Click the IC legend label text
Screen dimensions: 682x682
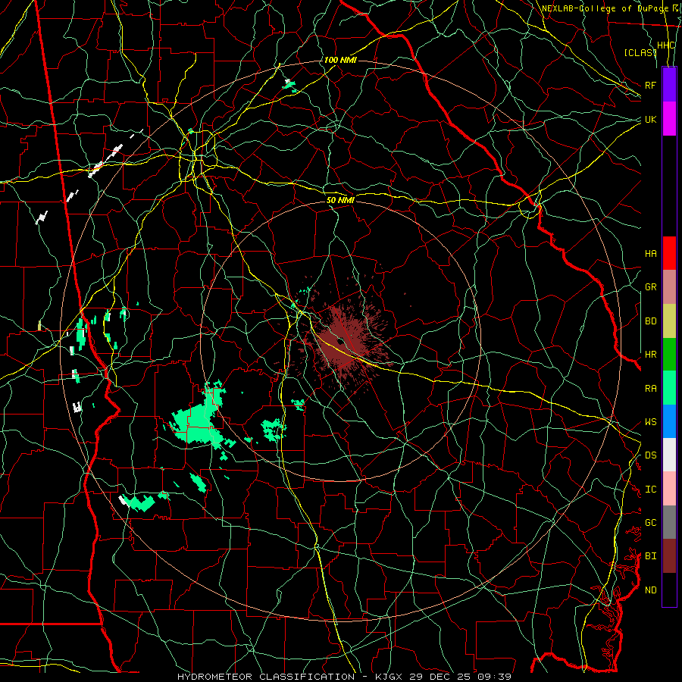tap(650, 490)
